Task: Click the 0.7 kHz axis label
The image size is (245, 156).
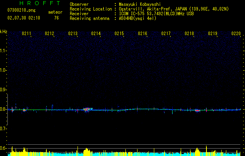Action: tap(3, 129)
